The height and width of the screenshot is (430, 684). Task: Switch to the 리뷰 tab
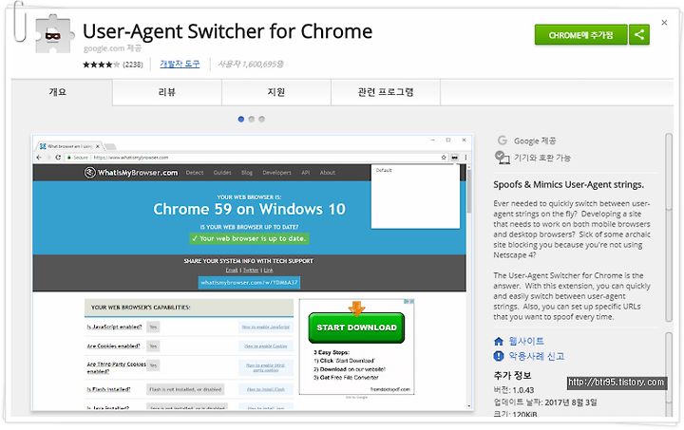[x=167, y=92]
